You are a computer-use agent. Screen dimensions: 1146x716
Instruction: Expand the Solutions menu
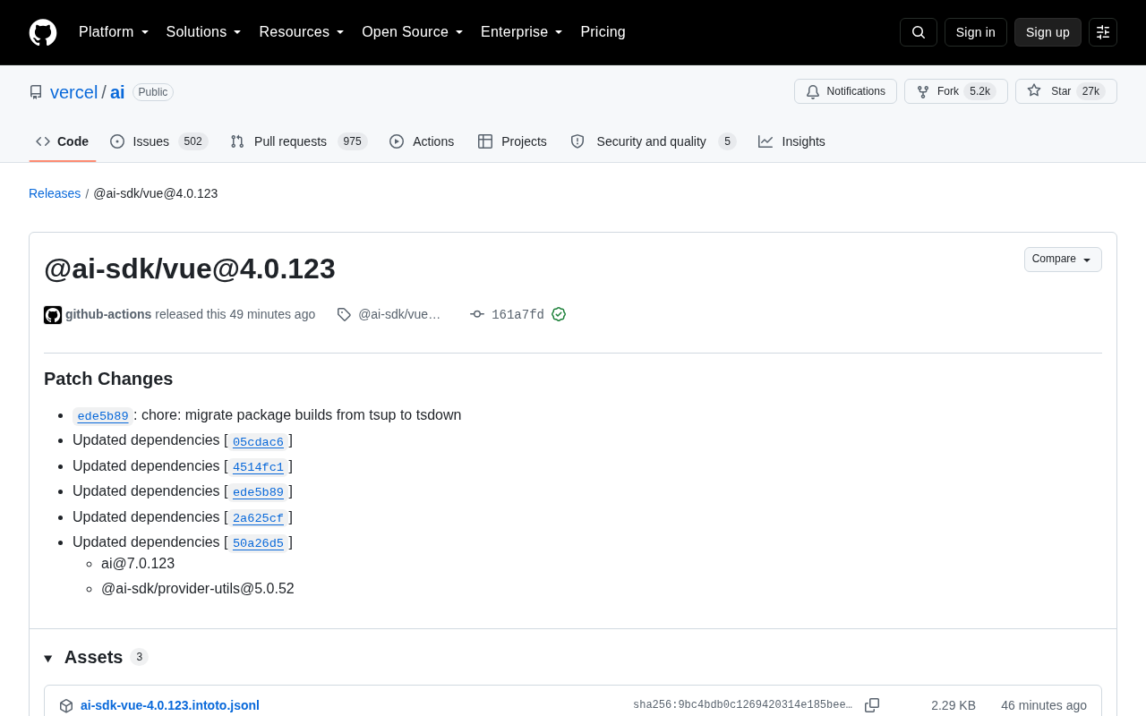click(204, 32)
